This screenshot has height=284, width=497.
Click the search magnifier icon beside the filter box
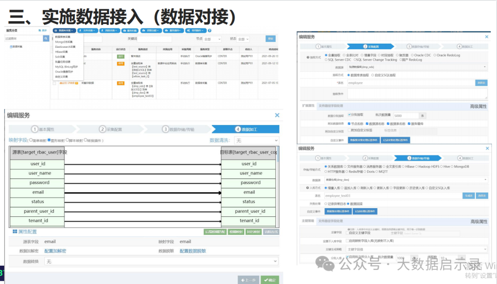(x=46, y=38)
